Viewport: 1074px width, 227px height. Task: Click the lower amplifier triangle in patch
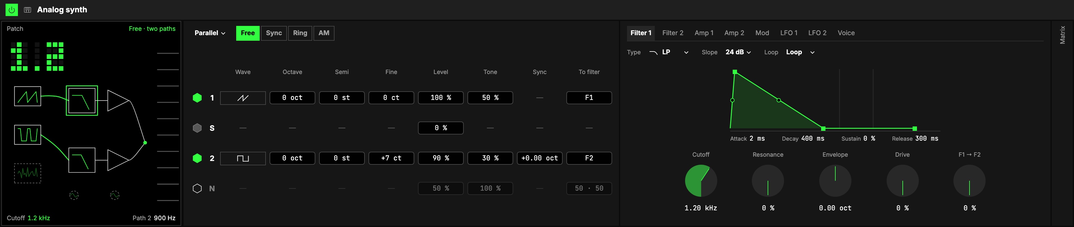point(118,160)
